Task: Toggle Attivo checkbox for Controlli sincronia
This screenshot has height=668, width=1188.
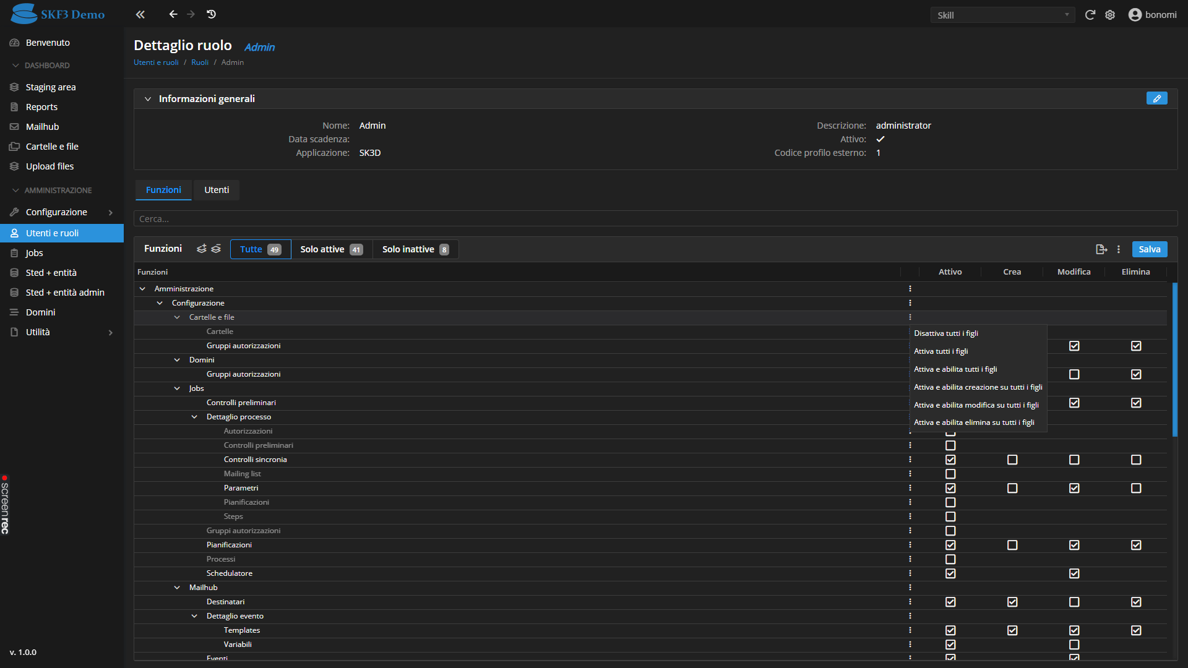Action: coord(950,460)
